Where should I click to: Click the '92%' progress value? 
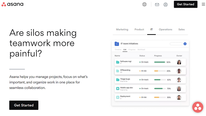click(169, 62)
